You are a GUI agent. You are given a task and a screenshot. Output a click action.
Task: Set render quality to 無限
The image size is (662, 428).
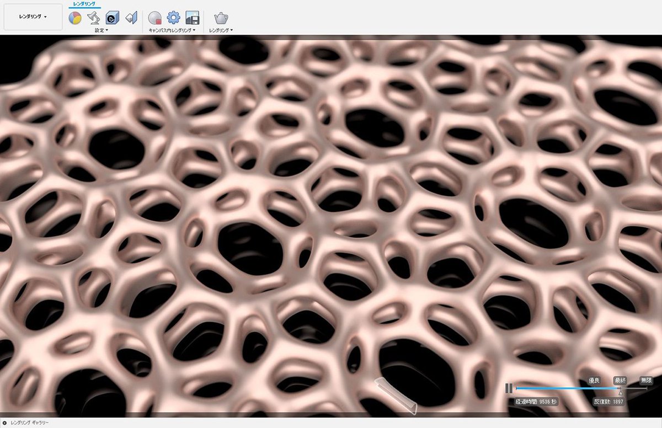[x=645, y=380]
